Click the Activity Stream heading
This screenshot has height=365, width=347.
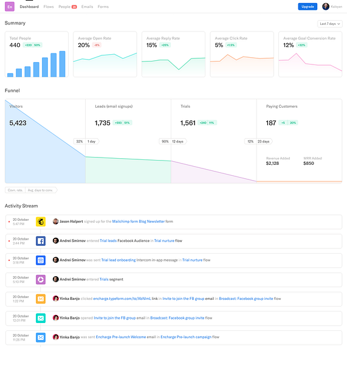click(x=21, y=206)
